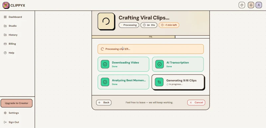This screenshot has height=128, width=266.
Task: Select the Analyzing Best Moments step card
Action: tap(123, 82)
